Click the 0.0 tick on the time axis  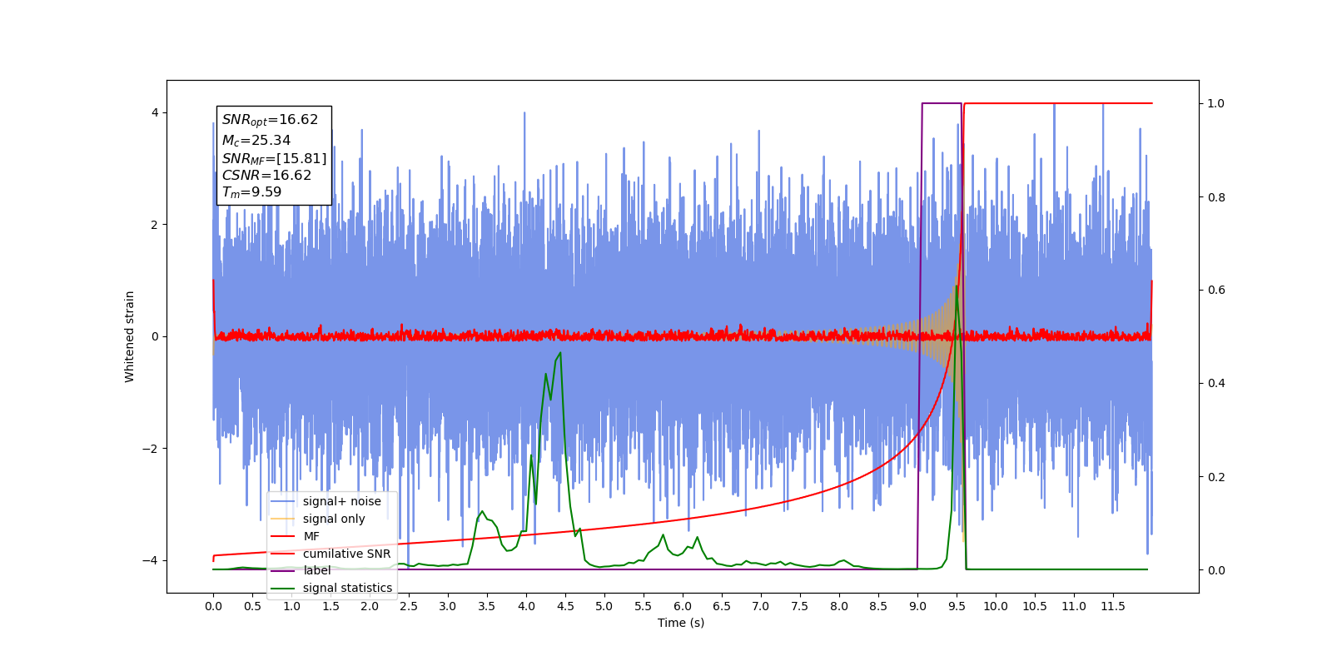213,606
